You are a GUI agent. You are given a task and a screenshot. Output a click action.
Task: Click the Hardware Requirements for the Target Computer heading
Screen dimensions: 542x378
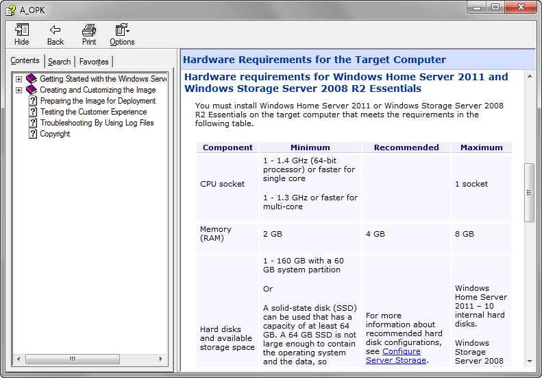tap(315, 60)
